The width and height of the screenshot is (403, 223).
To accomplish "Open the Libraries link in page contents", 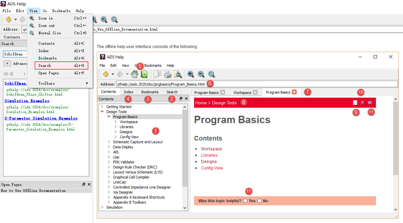I will (209, 155).
